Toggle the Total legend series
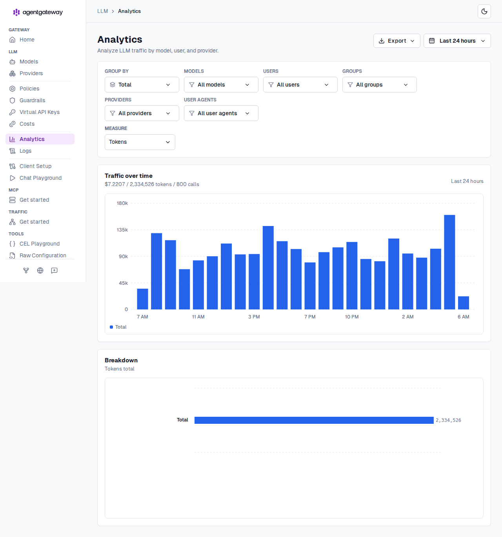Viewport: 502px width, 537px height. pos(118,327)
